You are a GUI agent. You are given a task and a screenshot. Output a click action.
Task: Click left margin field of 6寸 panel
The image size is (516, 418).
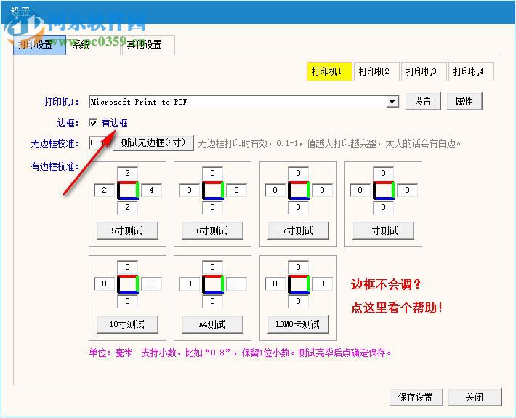[189, 190]
